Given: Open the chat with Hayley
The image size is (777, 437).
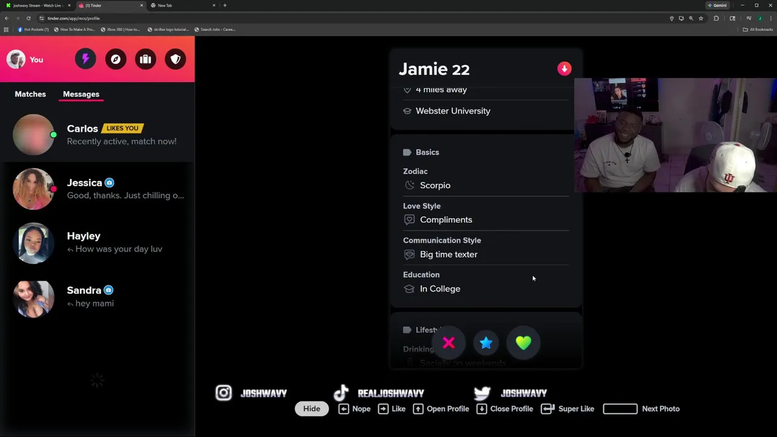Looking at the screenshot, I should (97, 243).
